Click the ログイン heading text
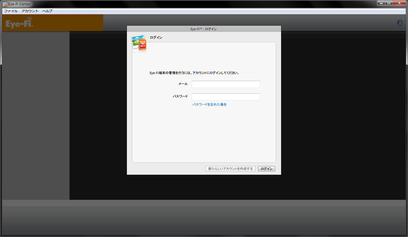The image size is (408, 237). [156, 37]
